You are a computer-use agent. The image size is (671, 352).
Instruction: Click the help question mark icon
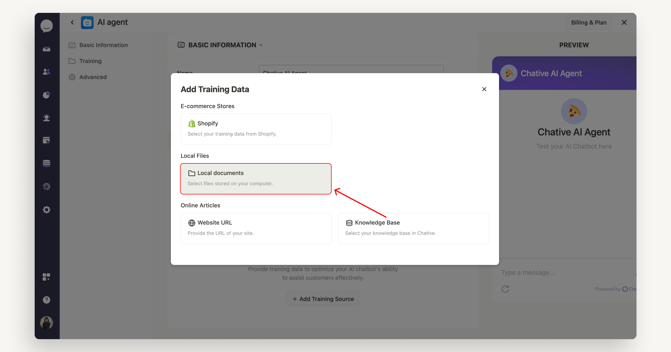tap(46, 300)
